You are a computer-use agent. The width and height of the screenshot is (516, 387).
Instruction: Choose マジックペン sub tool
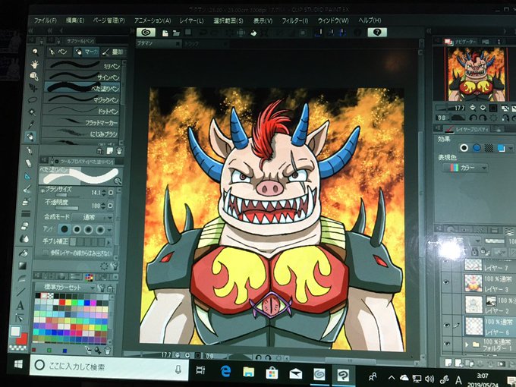click(x=81, y=99)
